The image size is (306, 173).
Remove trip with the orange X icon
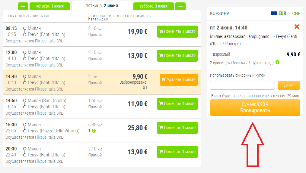[x=297, y=27]
